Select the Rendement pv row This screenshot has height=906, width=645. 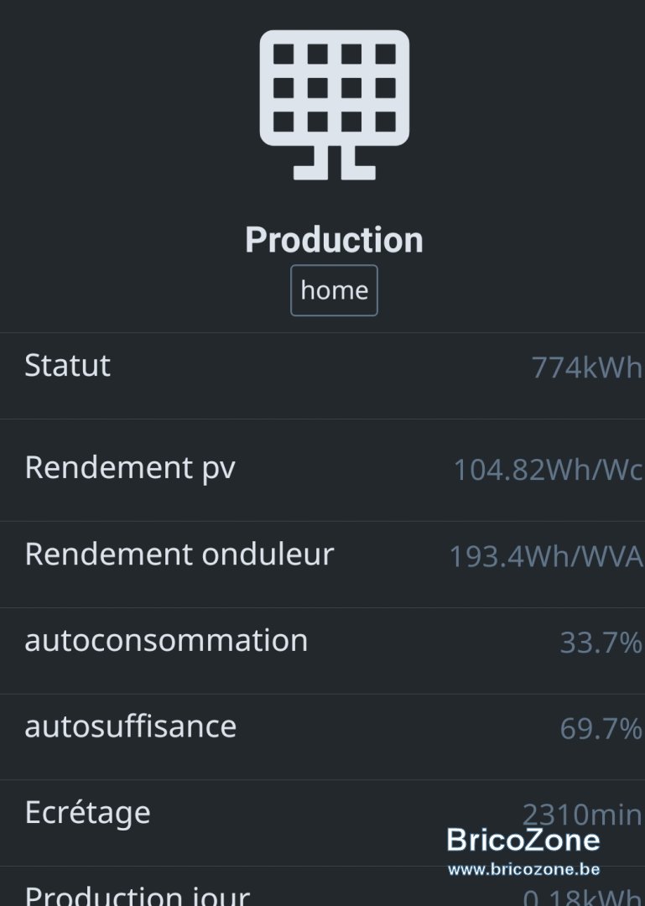[x=322, y=470]
